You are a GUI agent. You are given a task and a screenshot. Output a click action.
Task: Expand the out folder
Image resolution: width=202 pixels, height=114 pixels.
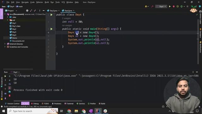8,20
